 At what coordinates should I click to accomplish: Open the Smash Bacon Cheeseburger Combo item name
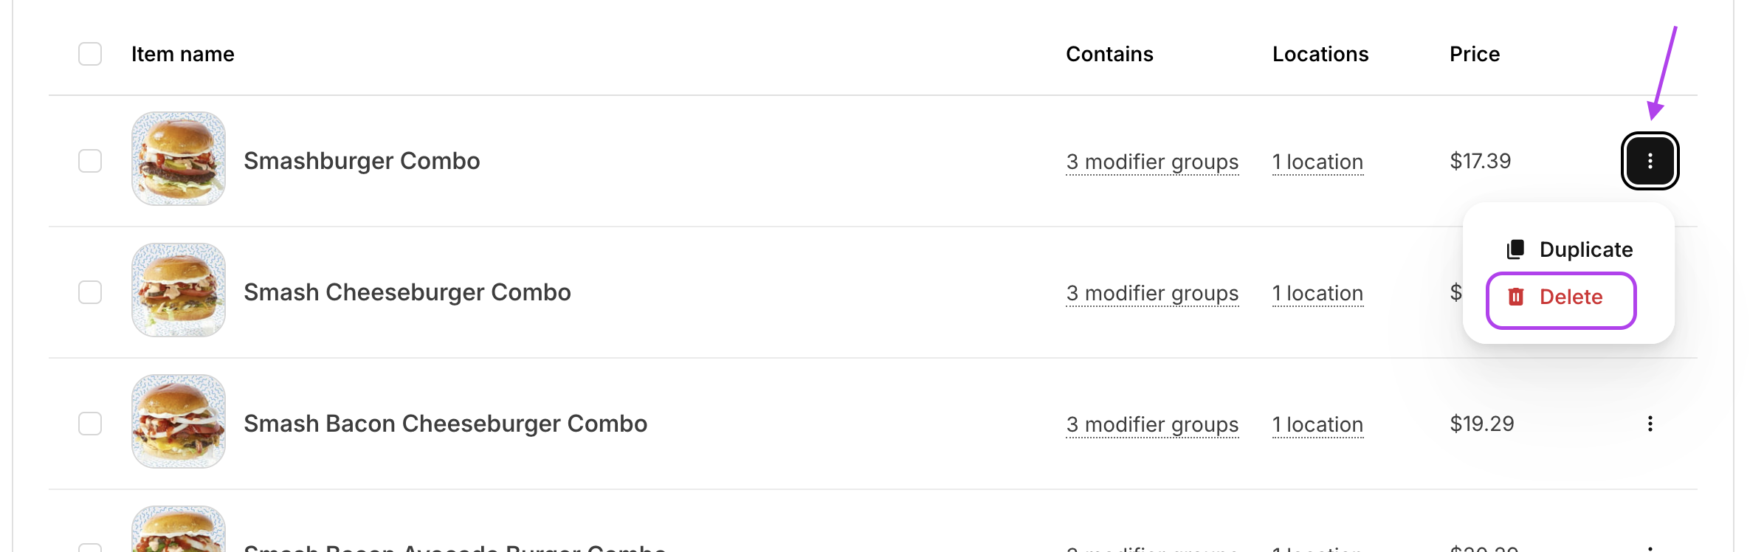click(x=445, y=424)
